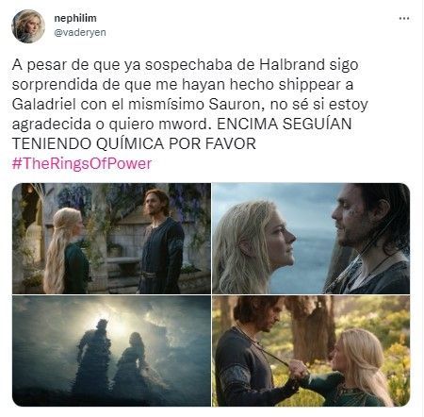Open the silhouetted figures in clouds image

(111, 351)
